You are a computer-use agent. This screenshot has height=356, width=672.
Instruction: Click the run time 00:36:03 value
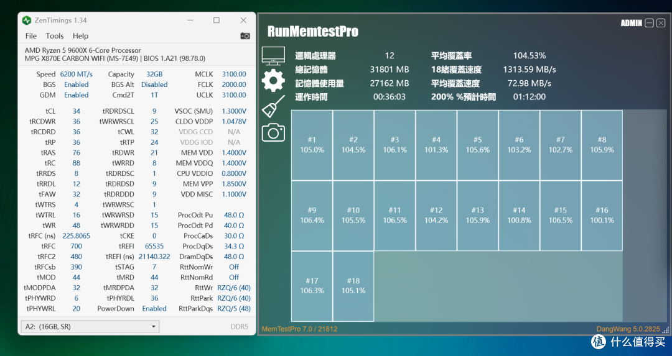[389, 97]
